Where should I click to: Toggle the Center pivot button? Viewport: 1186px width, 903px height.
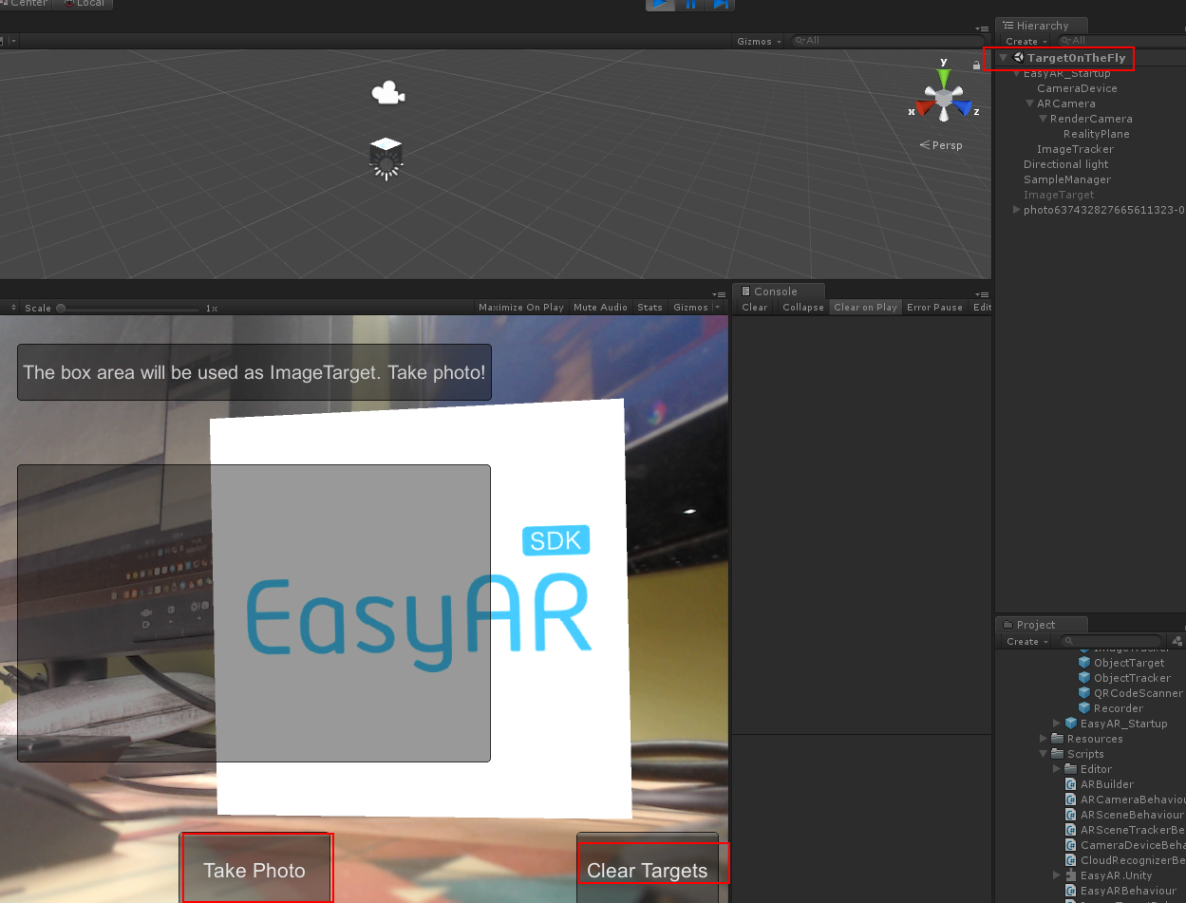click(28, 4)
